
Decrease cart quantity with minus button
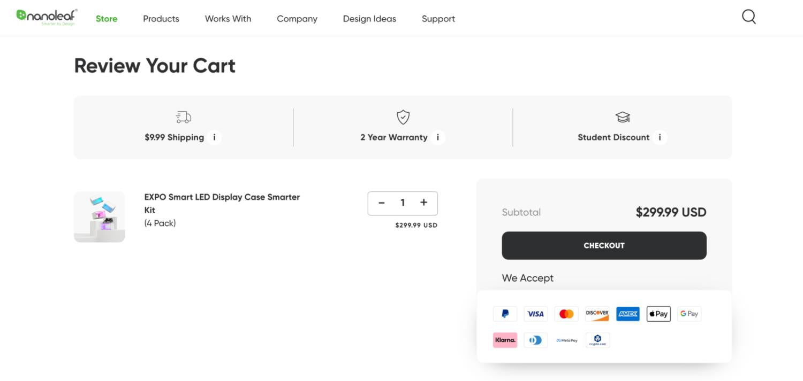tap(382, 203)
